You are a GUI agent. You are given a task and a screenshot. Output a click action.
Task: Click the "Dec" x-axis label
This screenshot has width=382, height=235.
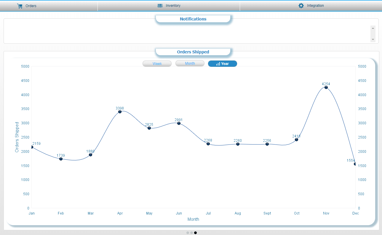[355, 213]
